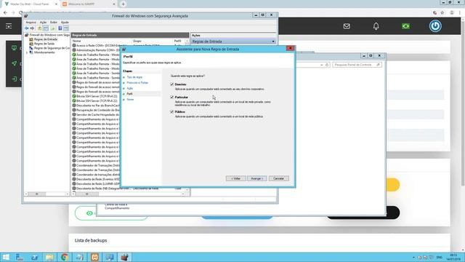Go to the Nome wizard step
465x262 pixels.
click(130, 100)
